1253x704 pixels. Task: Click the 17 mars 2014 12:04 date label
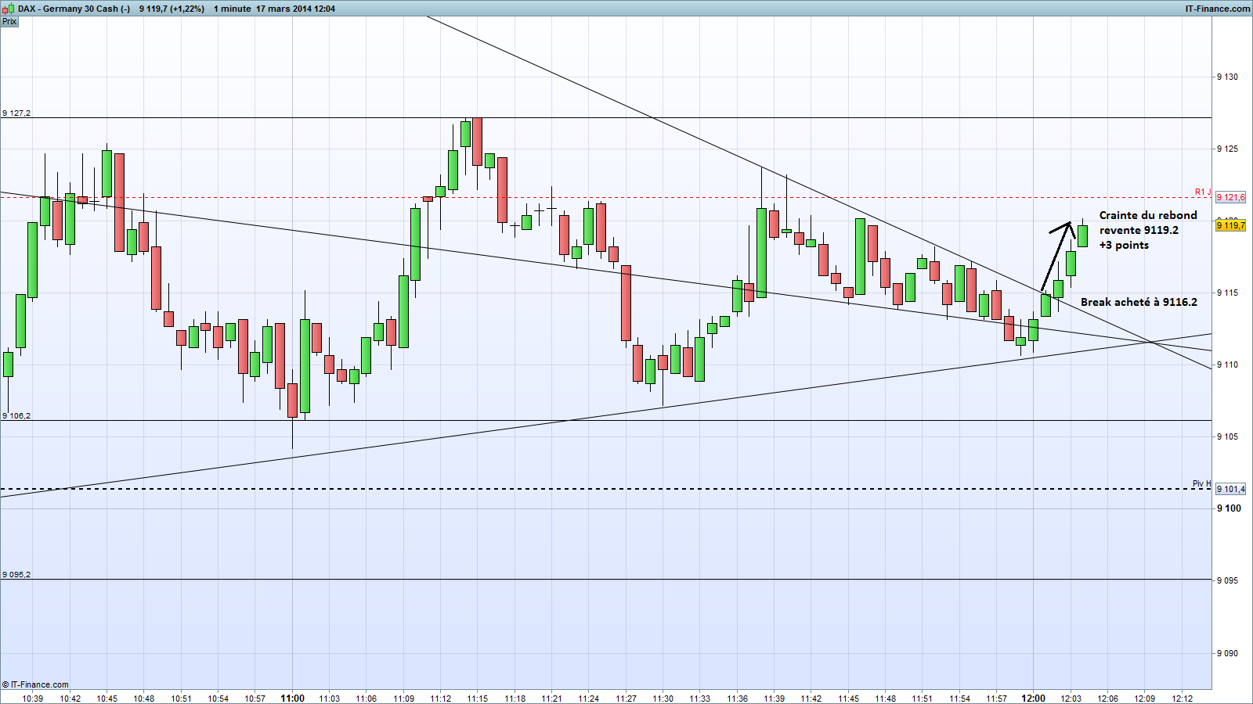[296, 9]
